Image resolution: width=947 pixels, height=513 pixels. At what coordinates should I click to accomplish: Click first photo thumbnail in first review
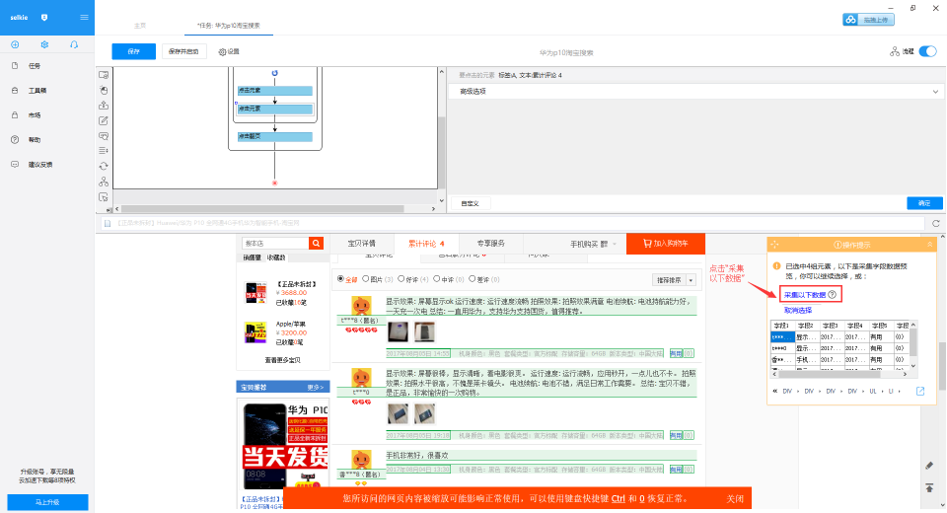pyautogui.click(x=398, y=332)
